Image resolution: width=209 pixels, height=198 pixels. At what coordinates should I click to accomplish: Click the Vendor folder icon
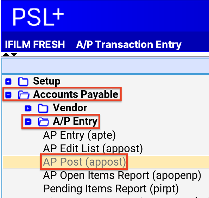tap(43, 108)
